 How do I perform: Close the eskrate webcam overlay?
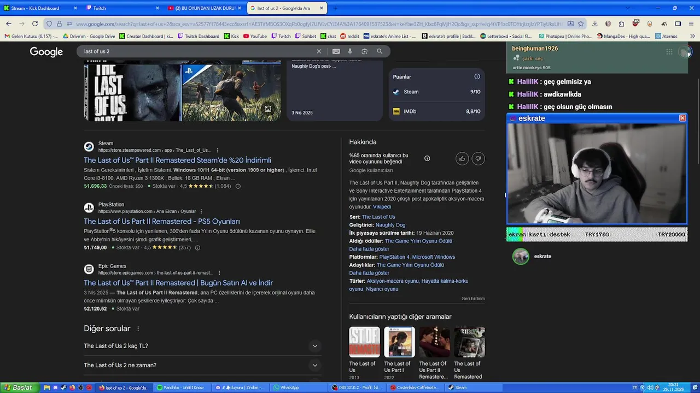click(682, 118)
